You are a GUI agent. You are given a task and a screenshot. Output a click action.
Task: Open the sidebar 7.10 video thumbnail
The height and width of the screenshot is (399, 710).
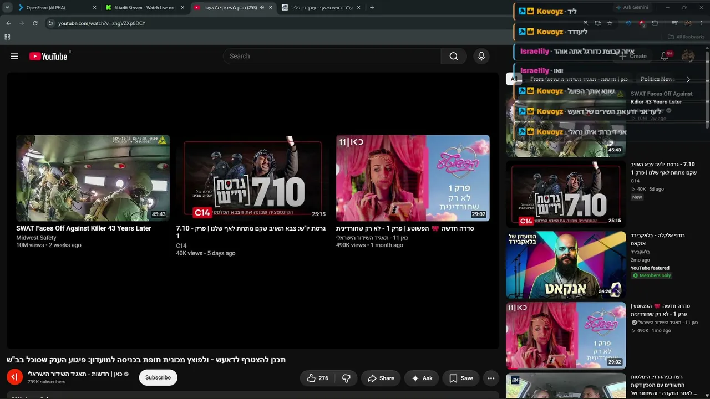[566, 194]
